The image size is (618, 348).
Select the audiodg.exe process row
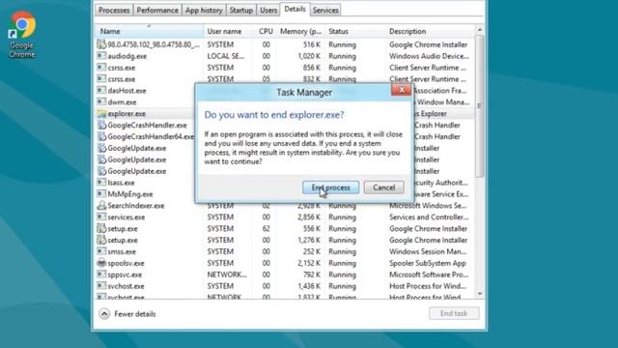click(x=285, y=56)
